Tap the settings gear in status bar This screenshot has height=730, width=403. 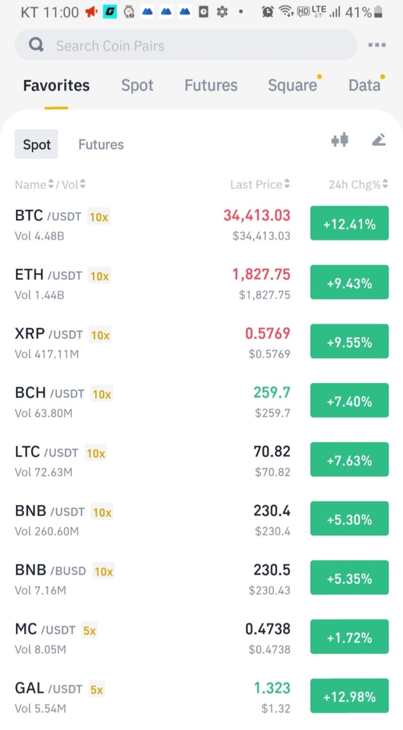tap(222, 12)
